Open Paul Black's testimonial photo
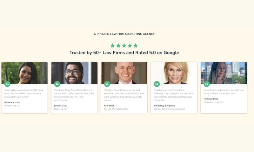This screenshot has height=152, width=254. (x=124, y=73)
